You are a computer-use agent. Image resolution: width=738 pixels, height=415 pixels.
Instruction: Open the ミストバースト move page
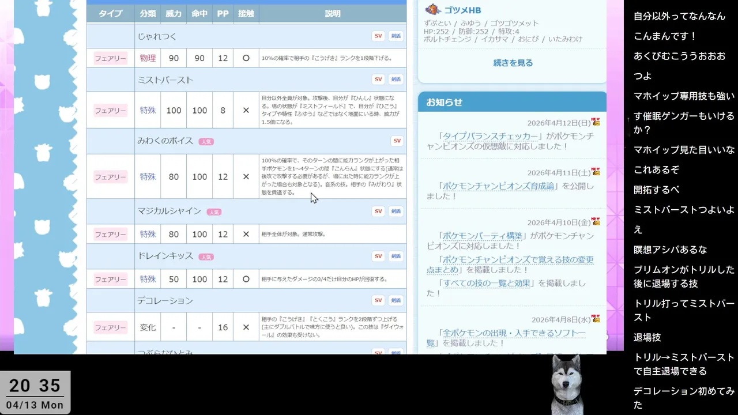point(165,80)
